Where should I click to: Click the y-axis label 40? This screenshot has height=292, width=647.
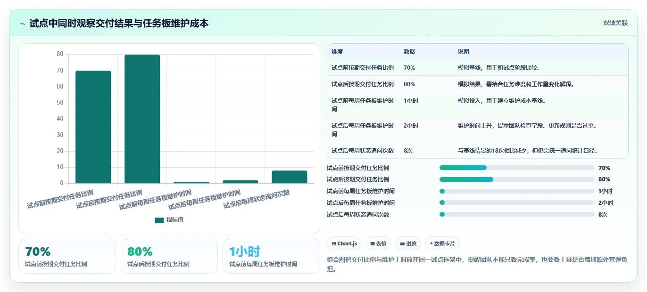60,119
